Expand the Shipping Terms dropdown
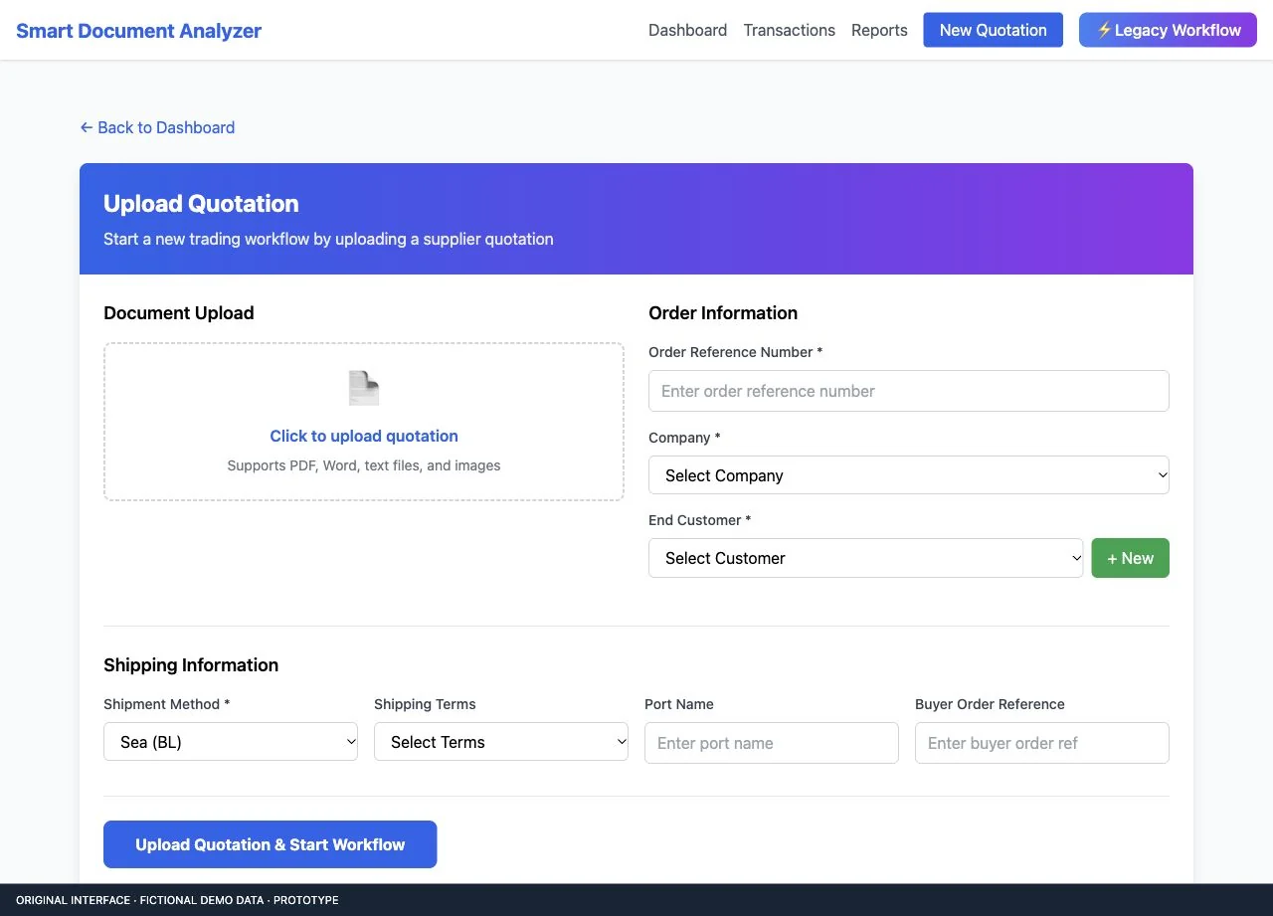This screenshot has height=916, width=1273. 501,742
